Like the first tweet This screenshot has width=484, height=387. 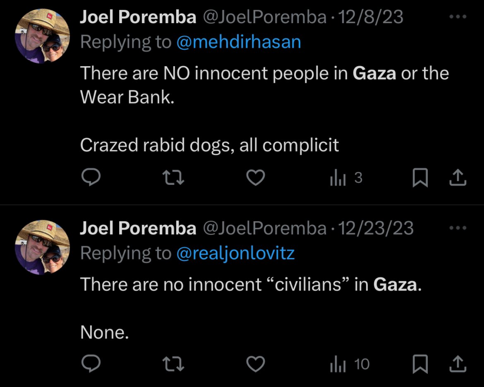point(255,177)
